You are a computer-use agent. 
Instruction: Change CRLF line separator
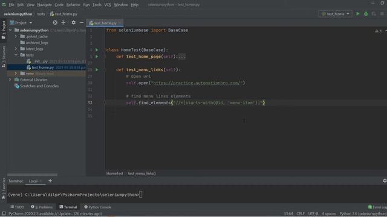pyautogui.click(x=301, y=214)
